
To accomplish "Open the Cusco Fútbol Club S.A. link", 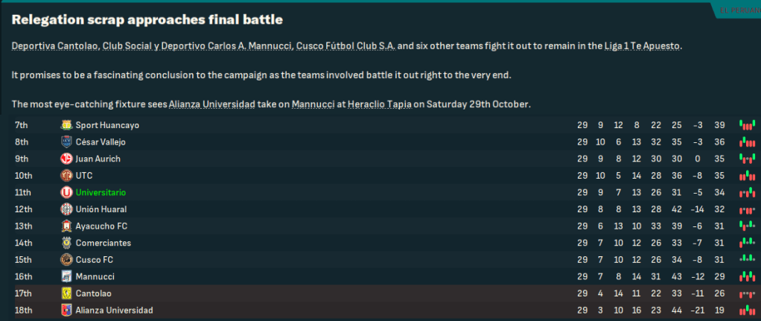I will pyautogui.click(x=345, y=46).
